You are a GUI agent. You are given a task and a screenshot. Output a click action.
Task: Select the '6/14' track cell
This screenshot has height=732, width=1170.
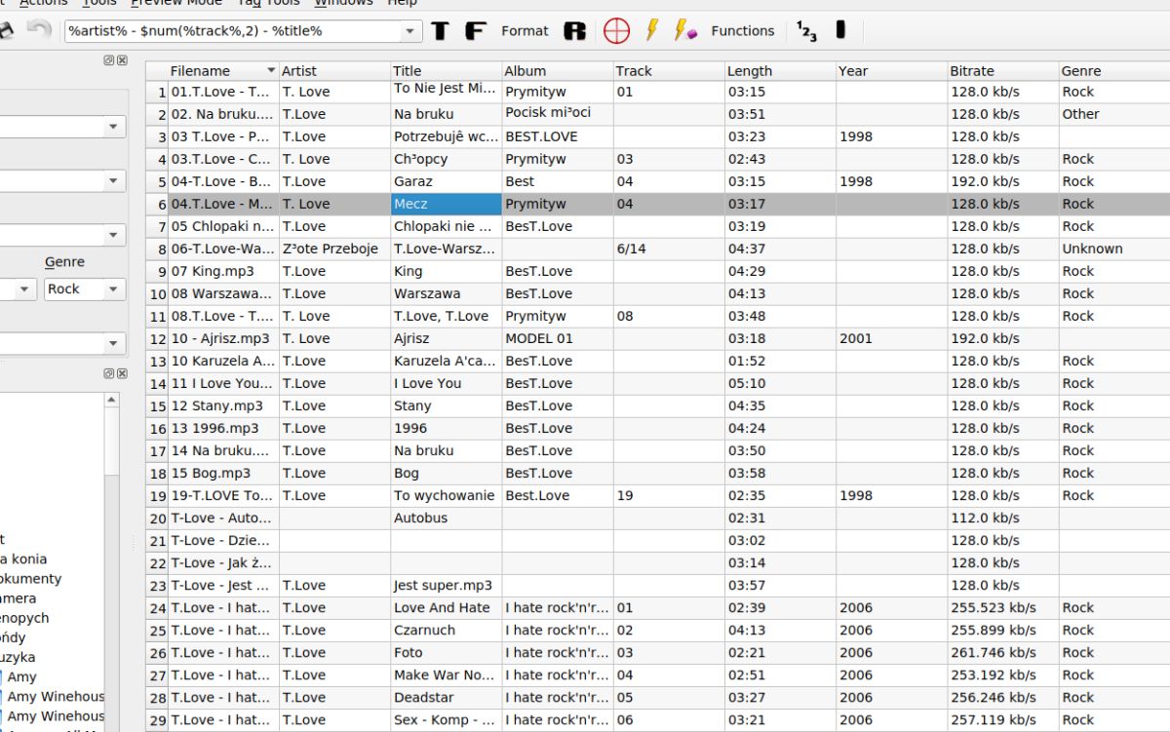pyautogui.click(x=668, y=249)
